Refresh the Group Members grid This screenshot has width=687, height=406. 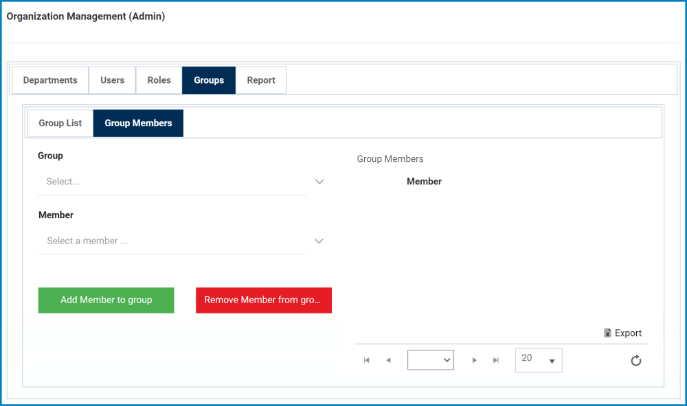click(635, 360)
